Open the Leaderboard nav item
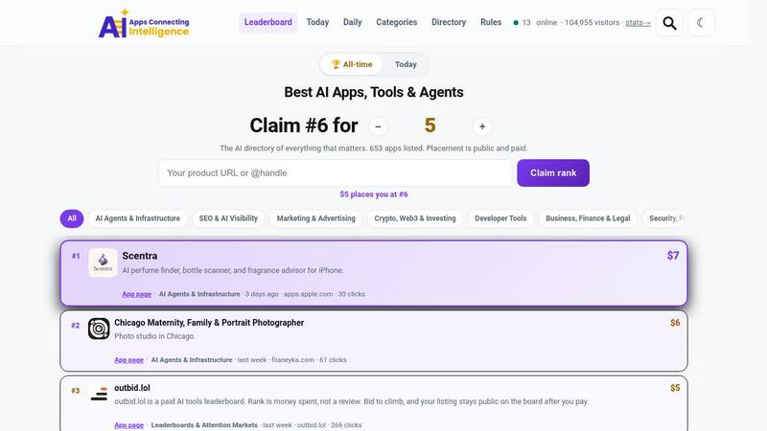Screen dimensions: 767x431 (268, 22)
